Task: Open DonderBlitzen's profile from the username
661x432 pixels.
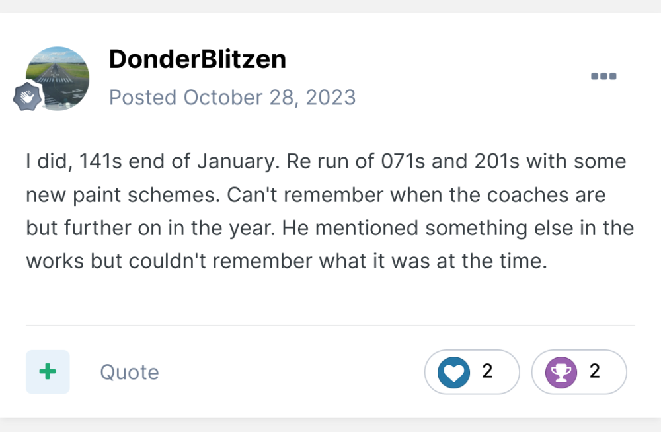Action: [197, 59]
